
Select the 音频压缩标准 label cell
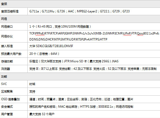pyautogui.click(x=14, y=11)
